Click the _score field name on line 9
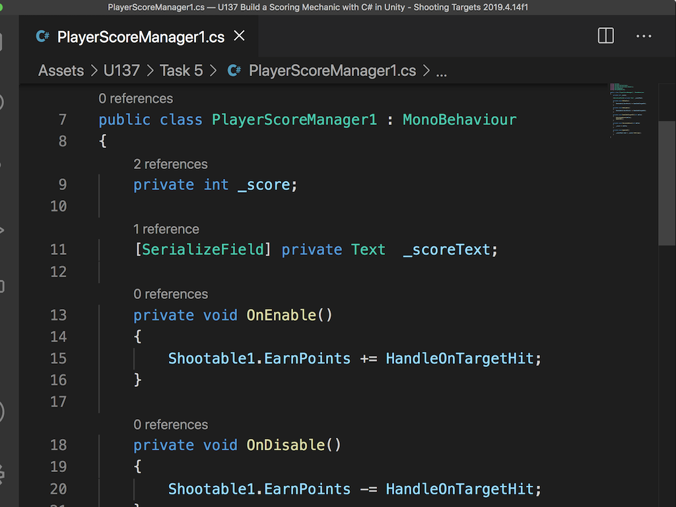The width and height of the screenshot is (676, 507). (x=264, y=185)
